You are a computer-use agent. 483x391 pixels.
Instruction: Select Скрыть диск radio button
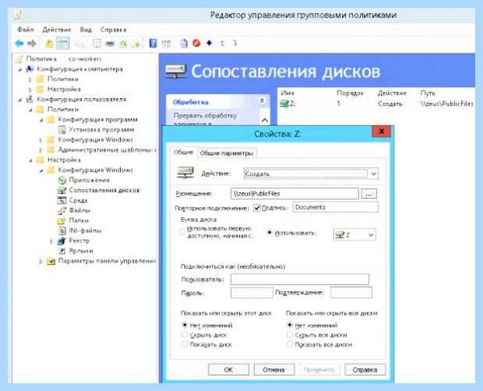click(184, 335)
